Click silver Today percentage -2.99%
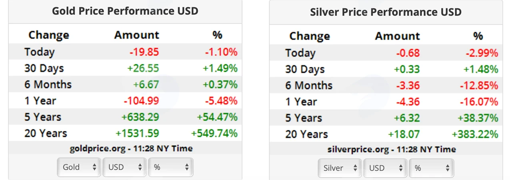 coord(482,53)
